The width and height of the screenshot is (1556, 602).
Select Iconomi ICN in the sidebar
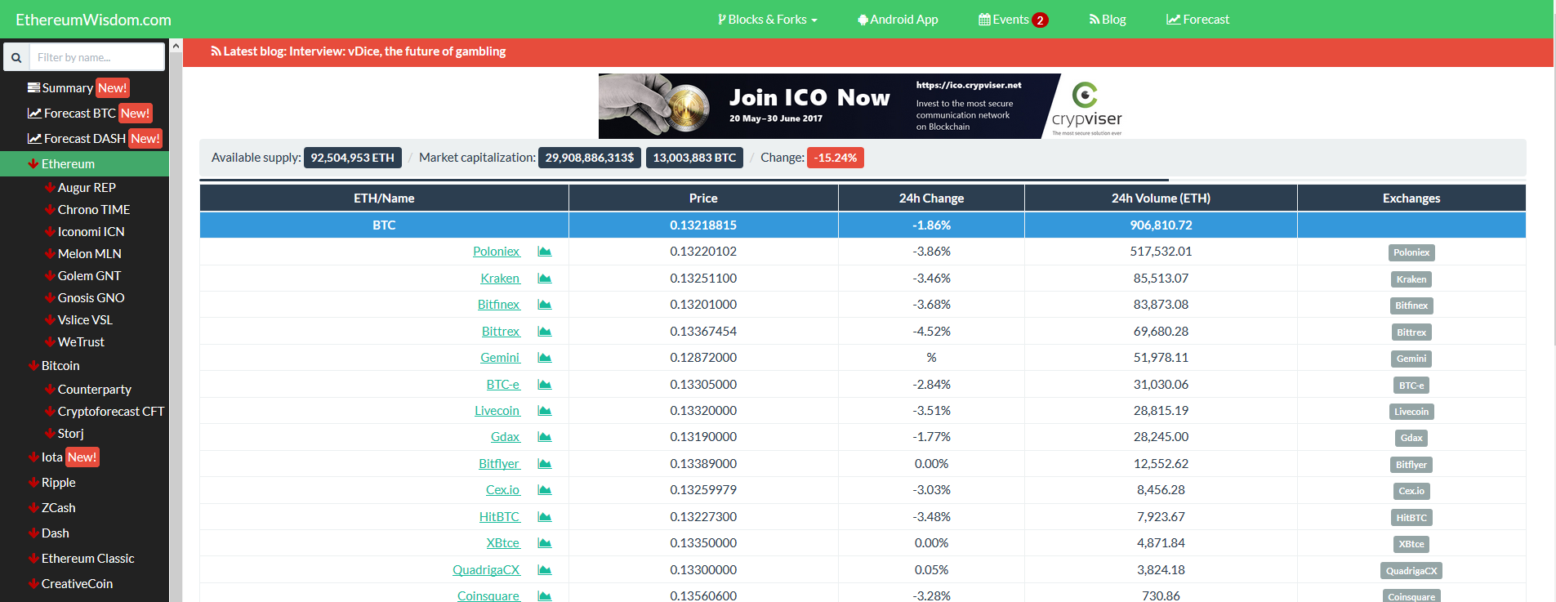point(91,231)
